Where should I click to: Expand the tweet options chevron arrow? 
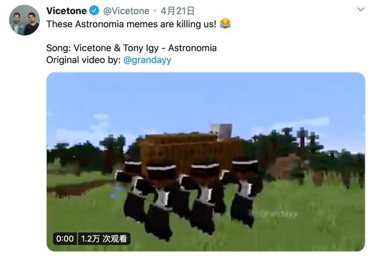361,9
